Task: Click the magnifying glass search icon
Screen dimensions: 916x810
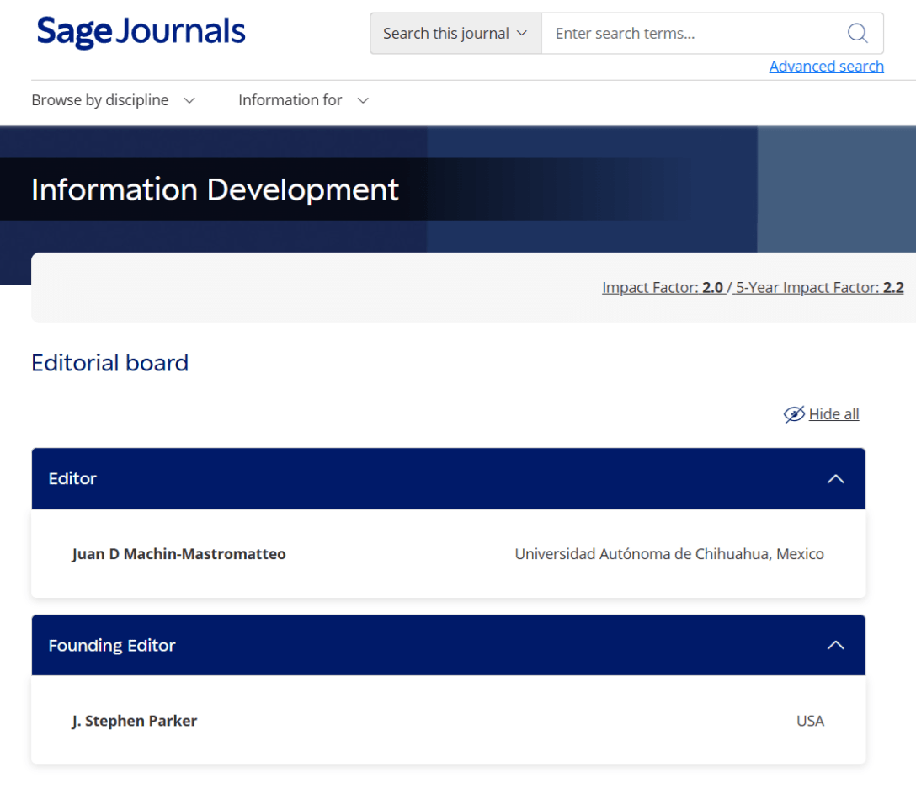Action: point(857,33)
